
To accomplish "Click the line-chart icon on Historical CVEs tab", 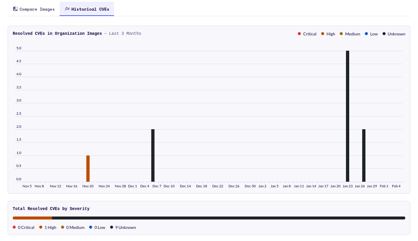I will tap(67, 9).
